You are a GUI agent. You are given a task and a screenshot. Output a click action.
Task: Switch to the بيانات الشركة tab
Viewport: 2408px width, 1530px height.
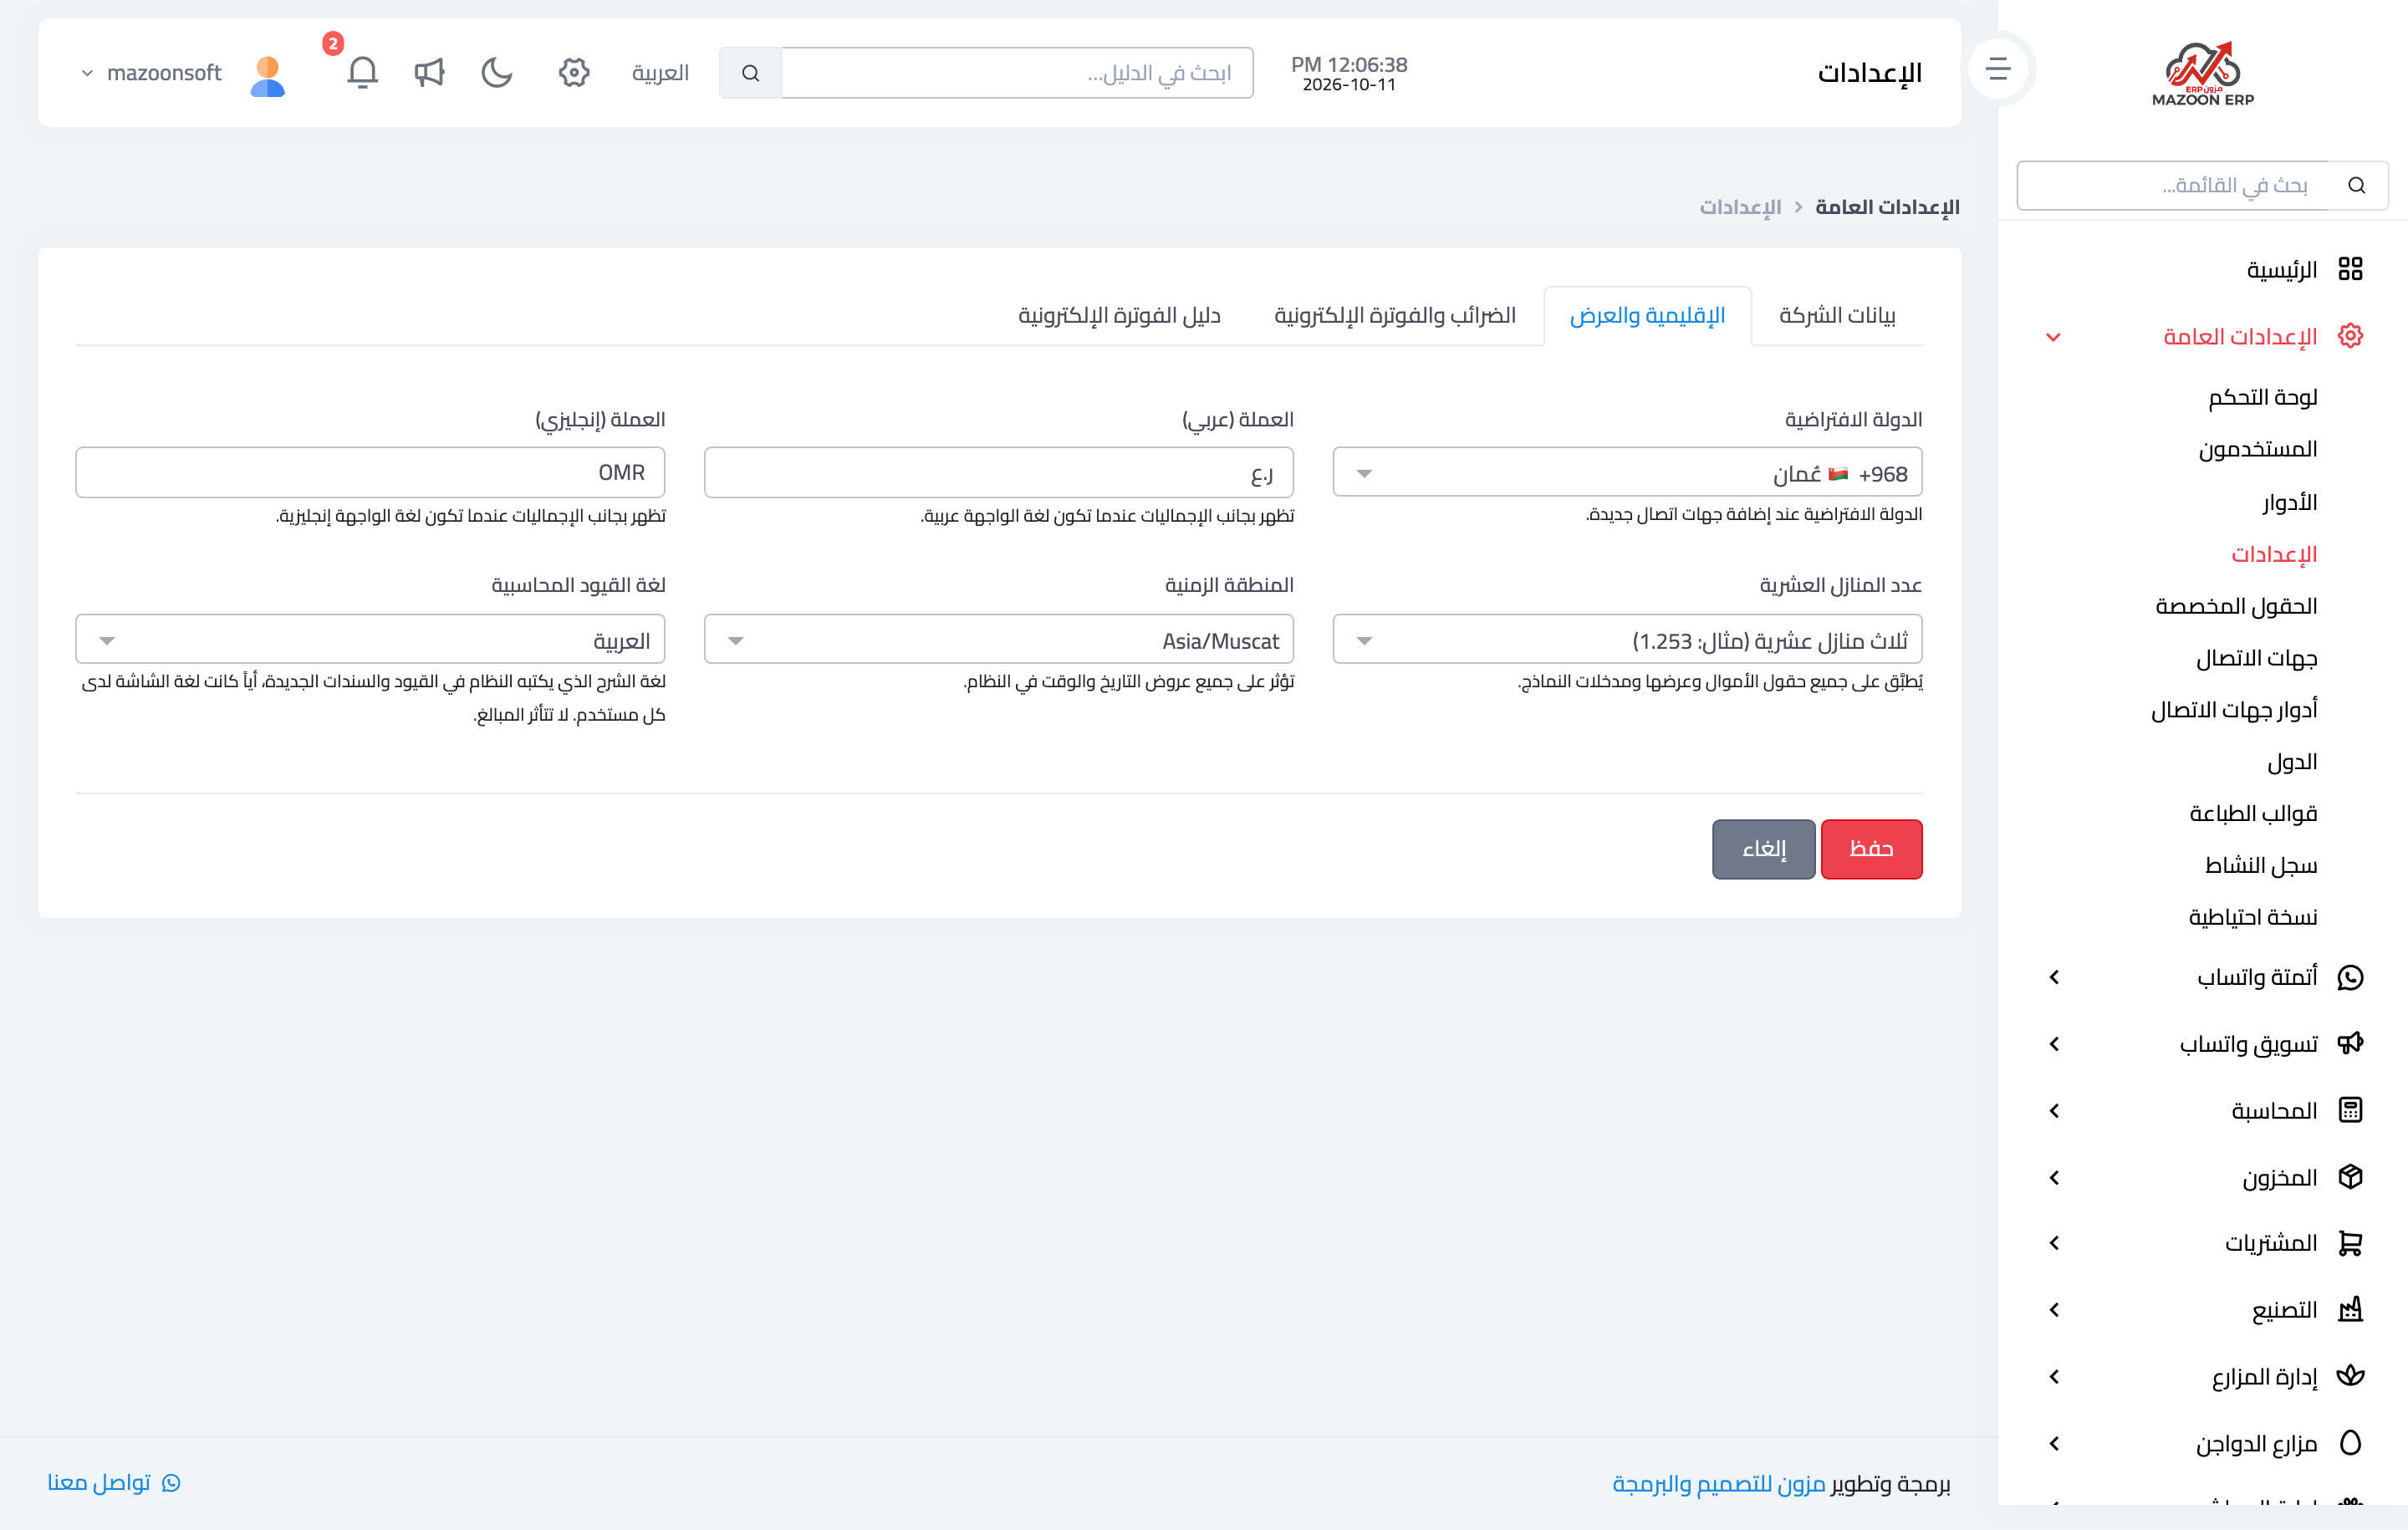coord(1837,316)
